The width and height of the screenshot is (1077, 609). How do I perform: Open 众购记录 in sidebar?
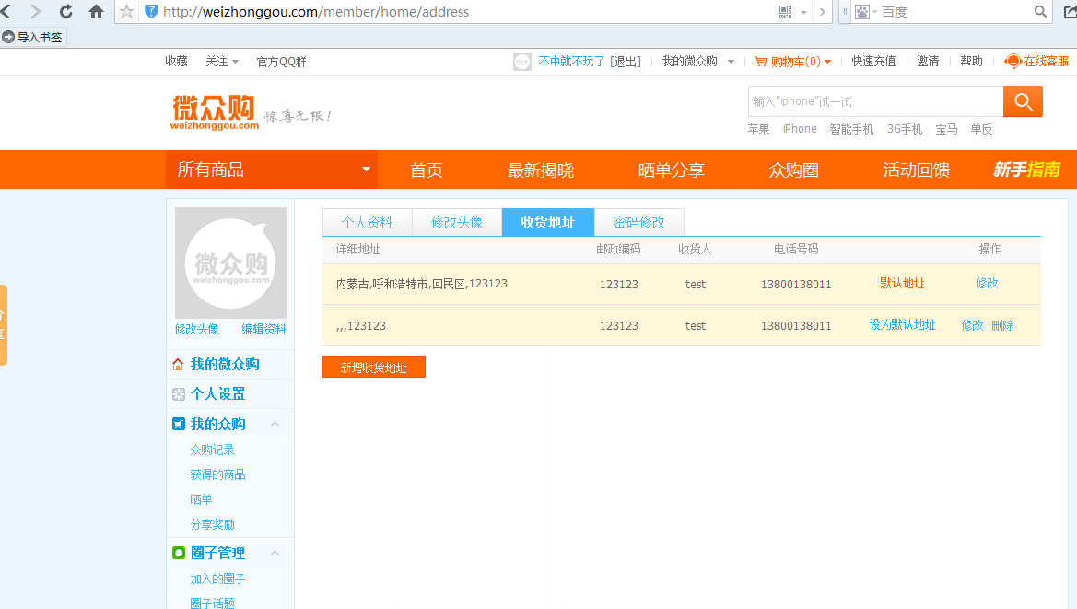coord(212,450)
